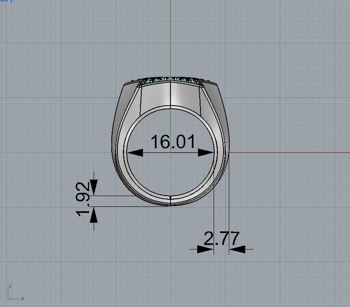Select the red X-axis construction line

tap(290, 152)
